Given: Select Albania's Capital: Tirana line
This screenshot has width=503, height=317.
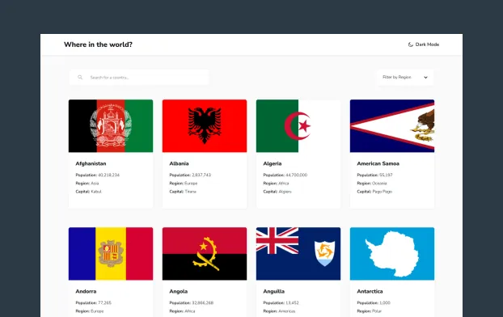Looking at the screenshot, I should pos(183,192).
